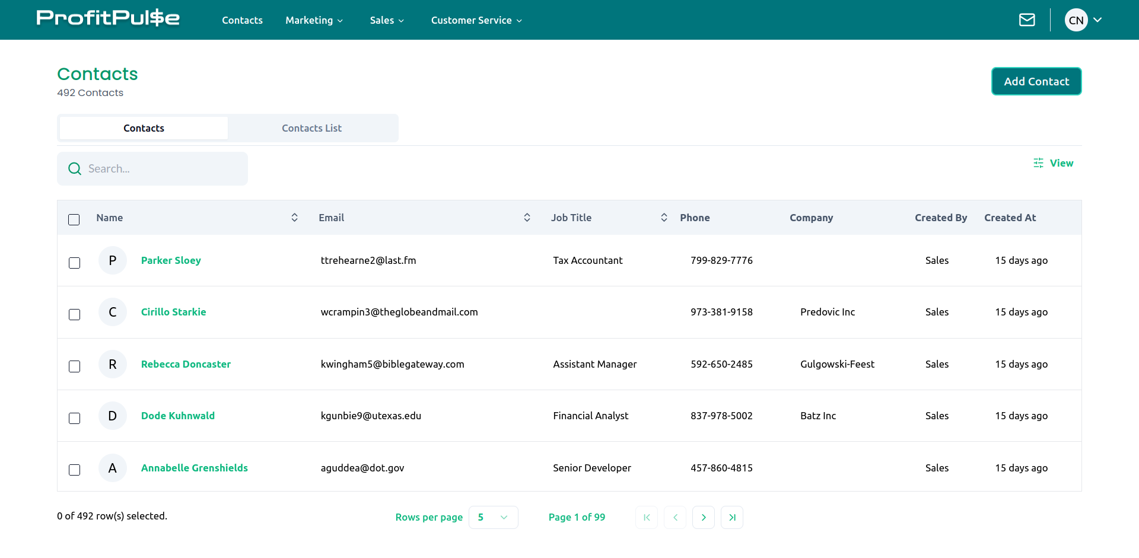Go to previous page arrow
The image size is (1139, 558).
[675, 517]
